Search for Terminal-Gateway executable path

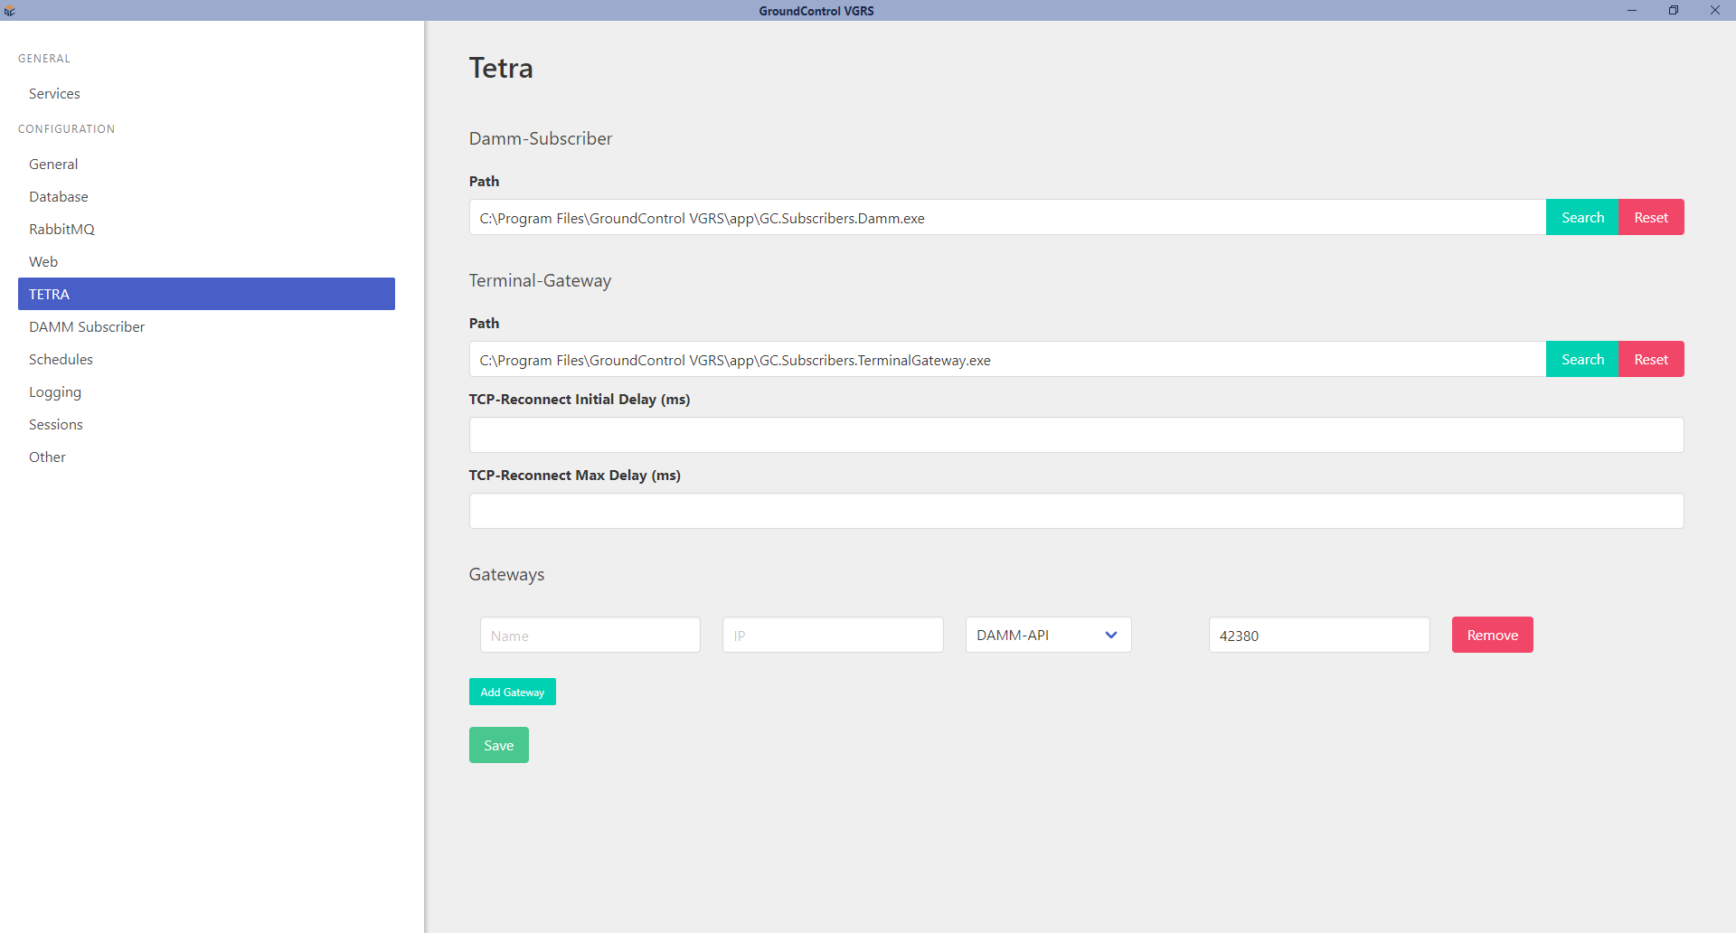(1581, 360)
